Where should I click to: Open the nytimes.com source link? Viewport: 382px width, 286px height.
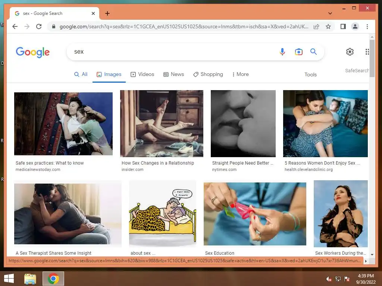click(x=224, y=169)
